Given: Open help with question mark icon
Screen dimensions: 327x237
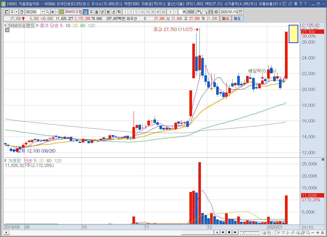Looking at the screenshot, I should tap(305, 4).
